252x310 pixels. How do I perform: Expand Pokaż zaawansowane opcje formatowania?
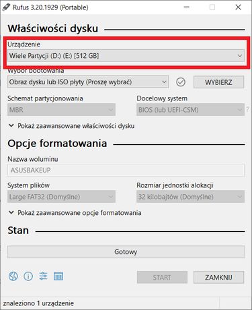[75, 213]
